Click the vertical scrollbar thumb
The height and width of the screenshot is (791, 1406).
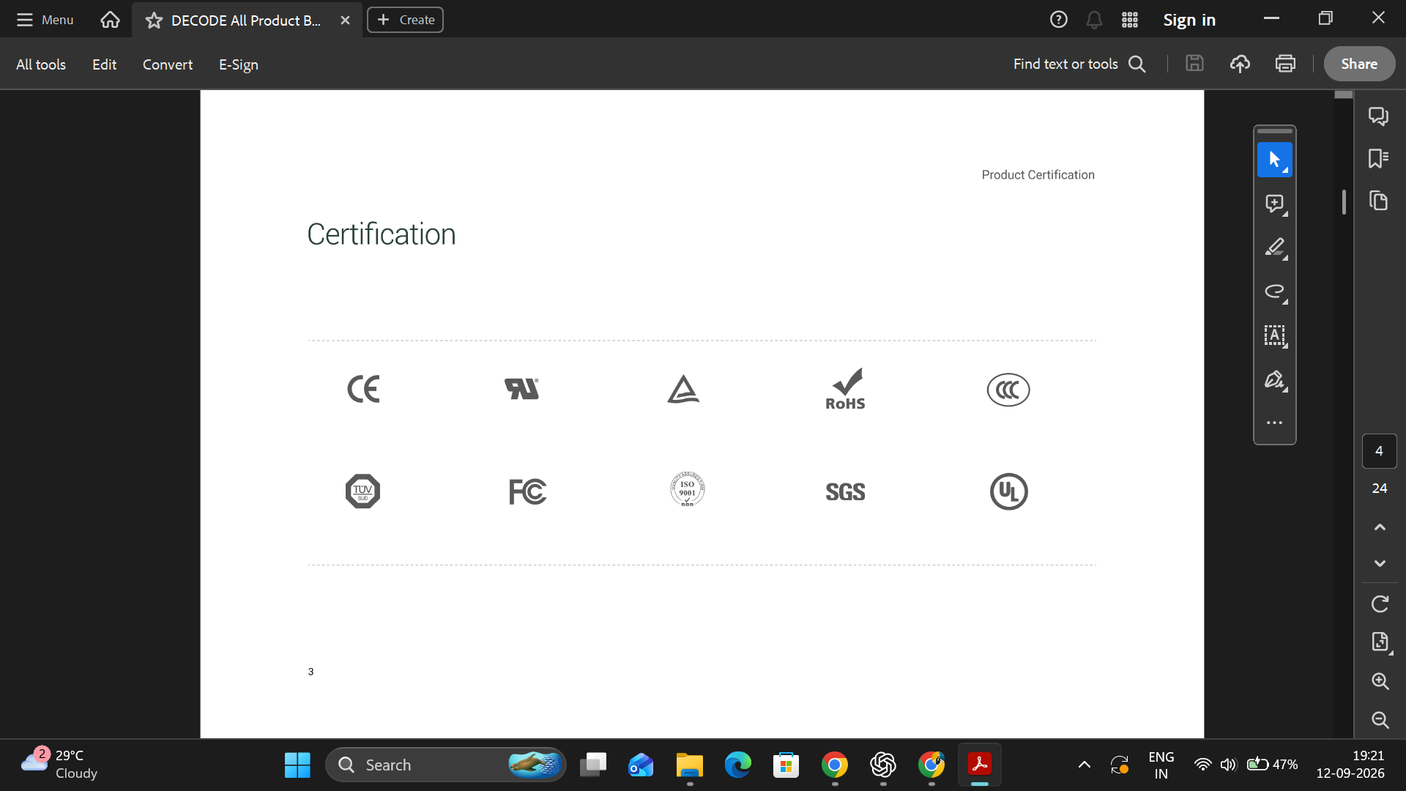pyautogui.click(x=1344, y=202)
